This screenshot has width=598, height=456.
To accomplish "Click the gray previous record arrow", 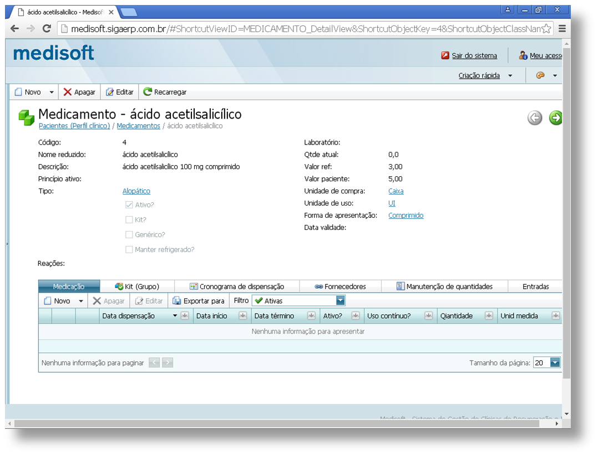I will coord(535,117).
